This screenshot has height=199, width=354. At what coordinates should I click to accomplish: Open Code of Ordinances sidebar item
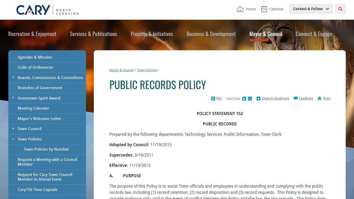(x=47, y=67)
